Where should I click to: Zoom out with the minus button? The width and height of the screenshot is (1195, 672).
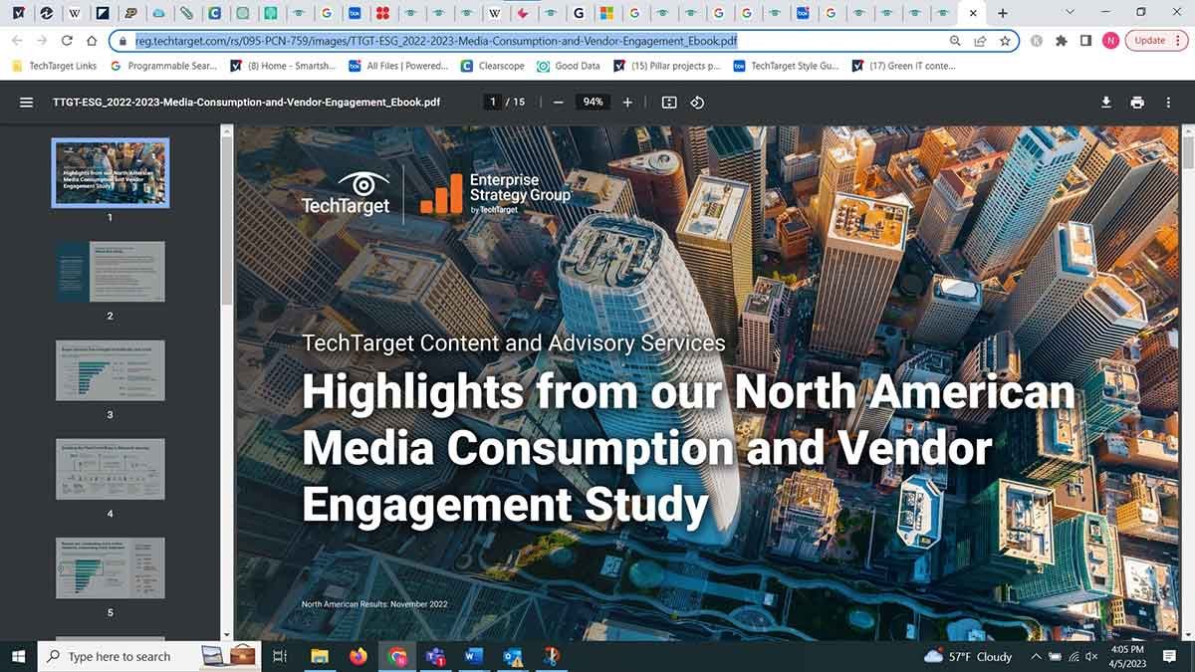pos(558,103)
